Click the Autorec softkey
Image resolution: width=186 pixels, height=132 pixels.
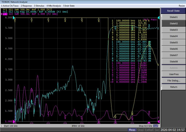pos(173,68)
